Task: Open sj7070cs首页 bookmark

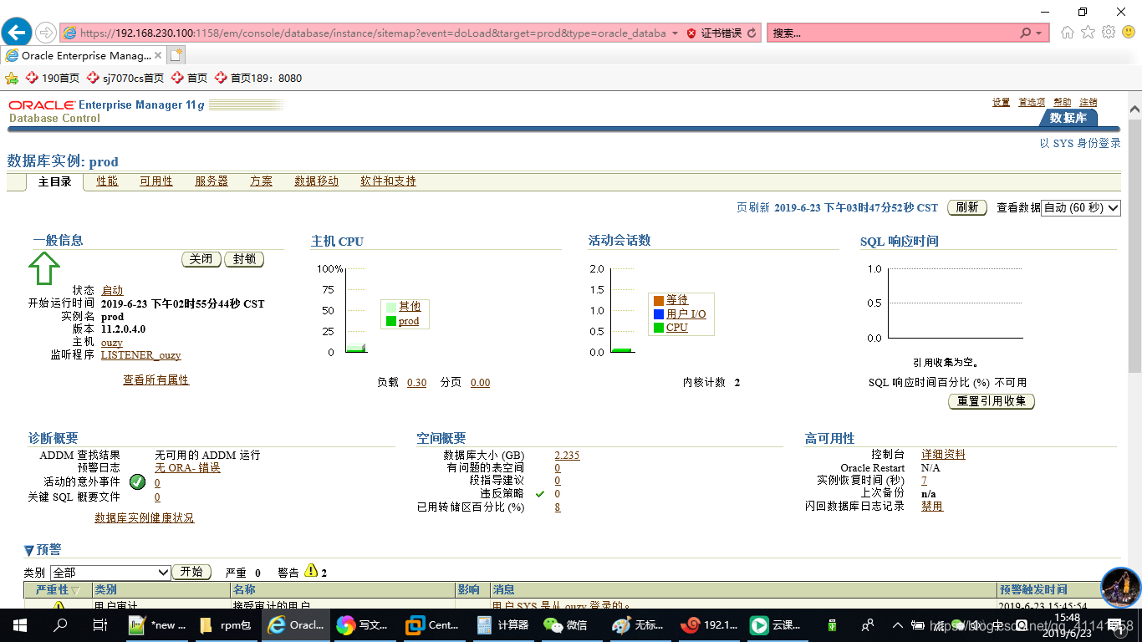Action: (125, 78)
